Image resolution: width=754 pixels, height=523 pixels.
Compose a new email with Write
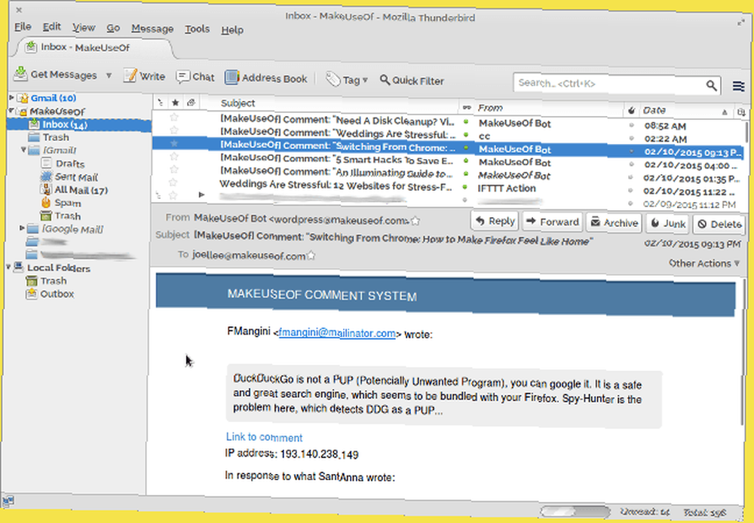point(144,76)
